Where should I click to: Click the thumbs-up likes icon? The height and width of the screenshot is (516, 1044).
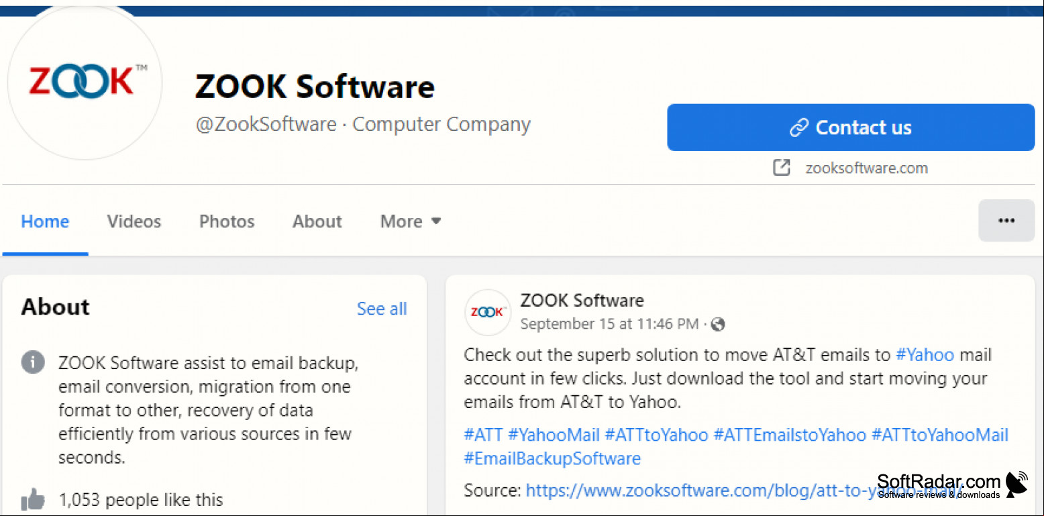33,499
